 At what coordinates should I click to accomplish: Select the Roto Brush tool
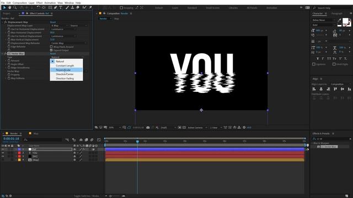tap(84, 8)
